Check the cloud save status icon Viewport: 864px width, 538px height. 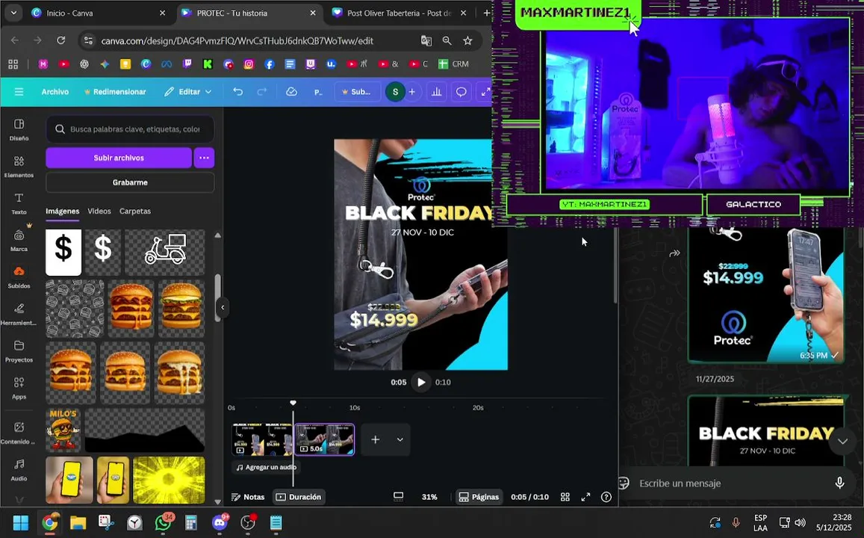coord(291,91)
